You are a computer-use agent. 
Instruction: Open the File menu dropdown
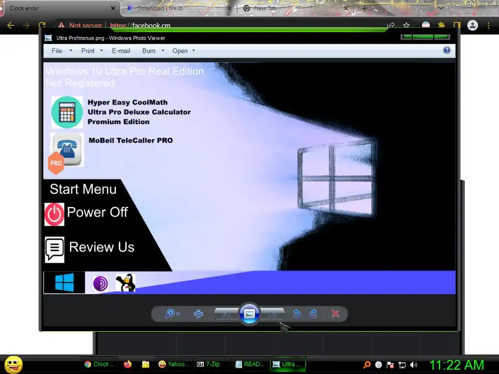click(62, 51)
